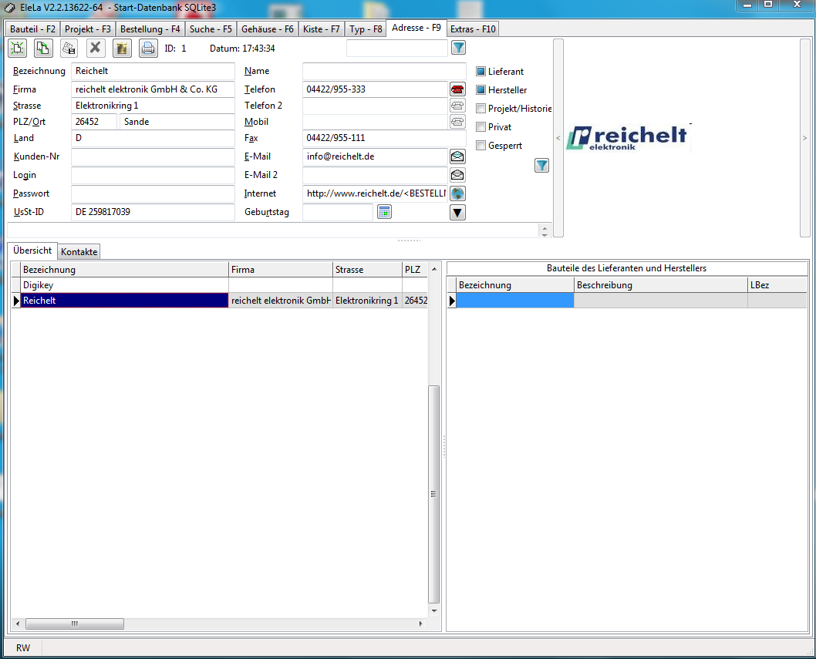The image size is (816, 659).
Task: Click the highlighted blue Bezeichnung cell in the parts table
Action: coord(515,300)
